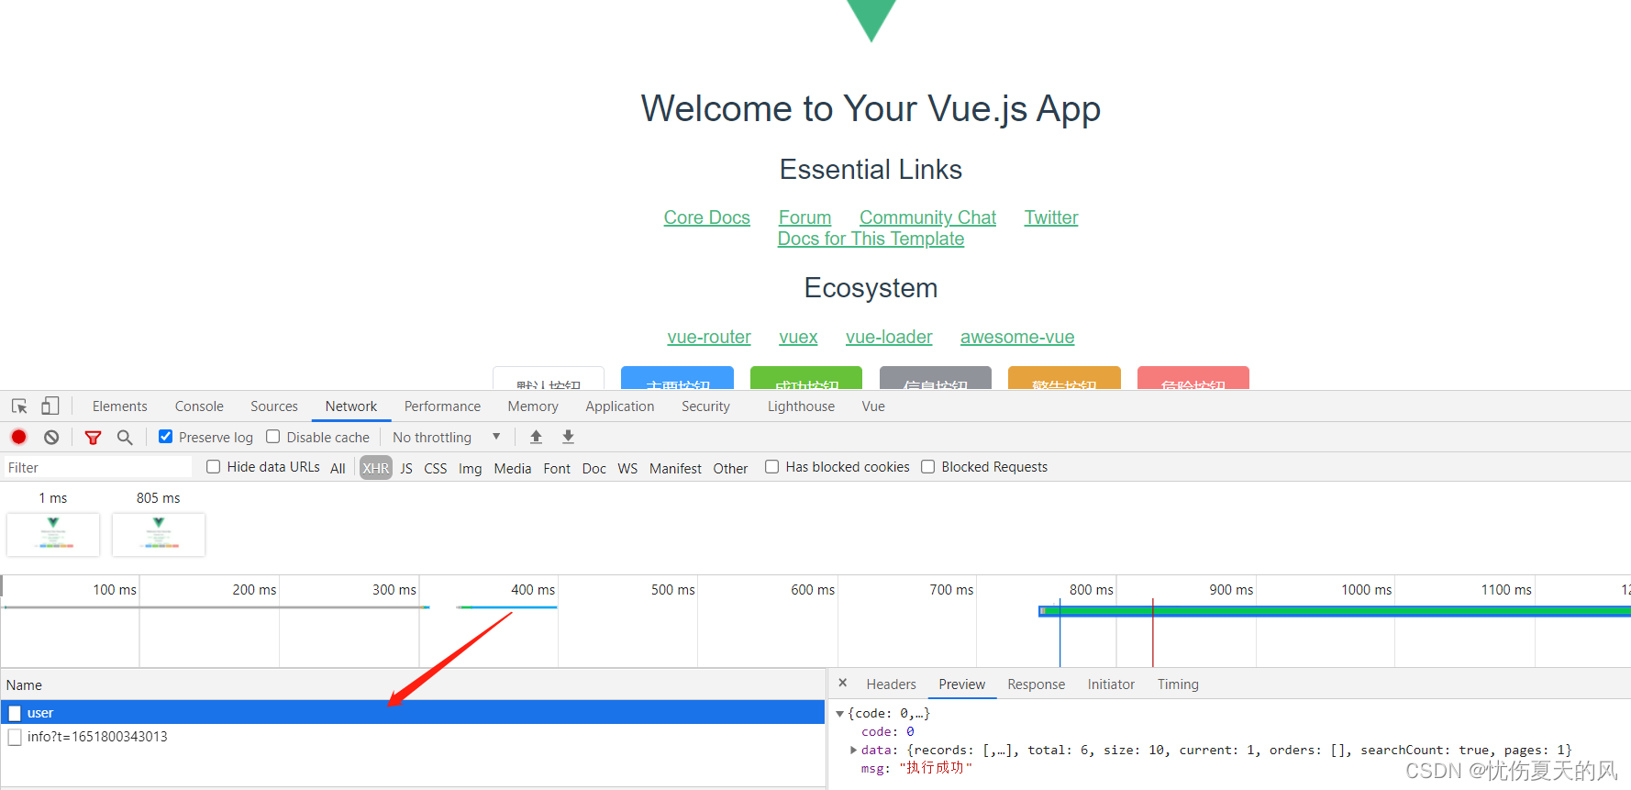The width and height of the screenshot is (1631, 790).
Task: Filter requests by Doc
Action: (594, 468)
